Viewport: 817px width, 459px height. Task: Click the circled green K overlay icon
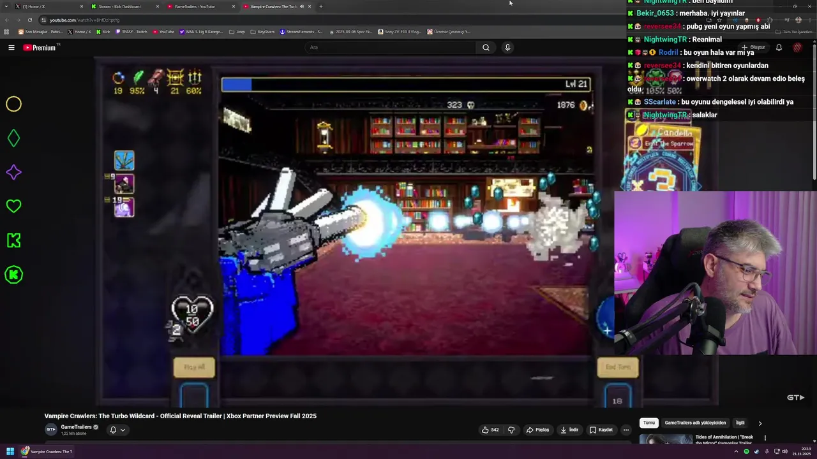click(13, 275)
